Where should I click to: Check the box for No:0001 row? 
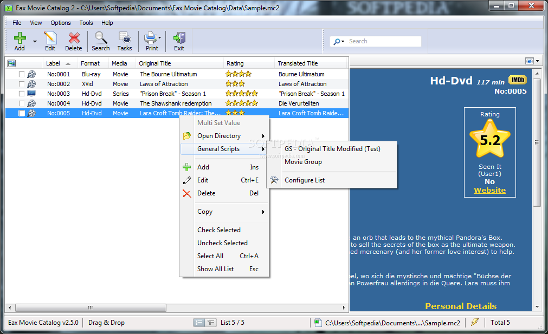22,74
